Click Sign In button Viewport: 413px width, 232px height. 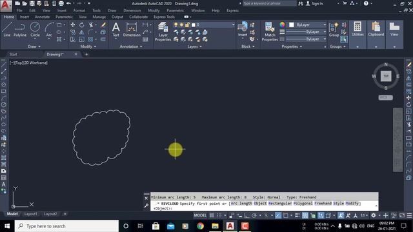[314, 3]
